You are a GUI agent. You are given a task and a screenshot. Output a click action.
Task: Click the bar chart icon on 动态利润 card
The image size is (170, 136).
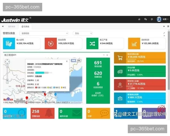click(134, 44)
